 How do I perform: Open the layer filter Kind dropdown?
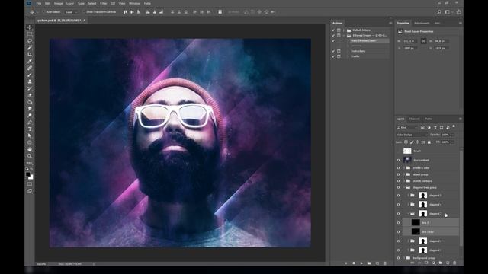pos(407,127)
